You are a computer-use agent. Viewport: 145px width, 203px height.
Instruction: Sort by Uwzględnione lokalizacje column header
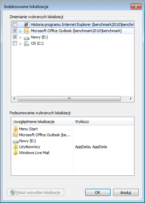click(42, 122)
